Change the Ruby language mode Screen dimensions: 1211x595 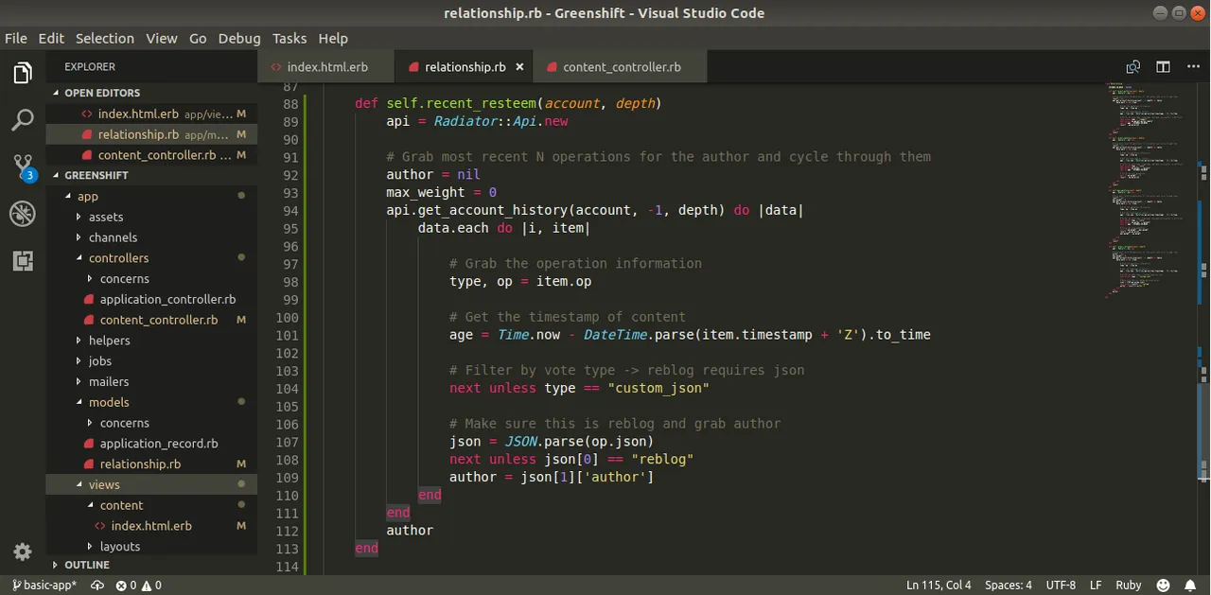pyautogui.click(x=1129, y=586)
